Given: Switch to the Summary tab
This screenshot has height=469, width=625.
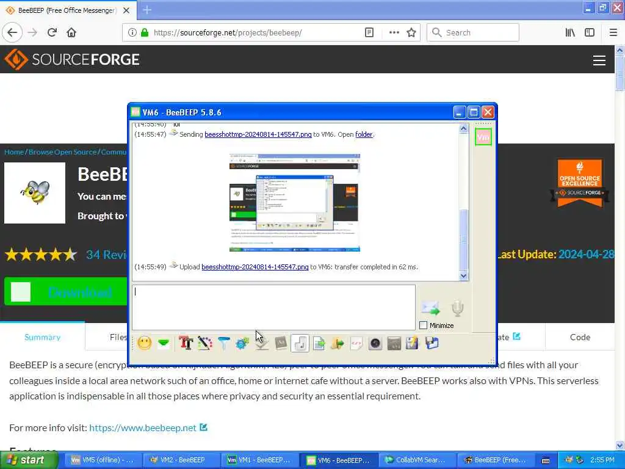Looking at the screenshot, I should [x=42, y=337].
